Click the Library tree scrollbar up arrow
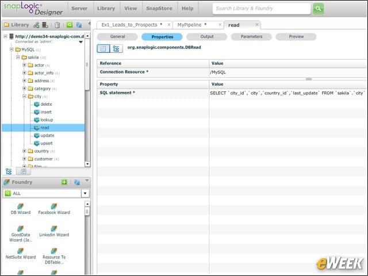The image size is (368, 276). click(x=87, y=36)
